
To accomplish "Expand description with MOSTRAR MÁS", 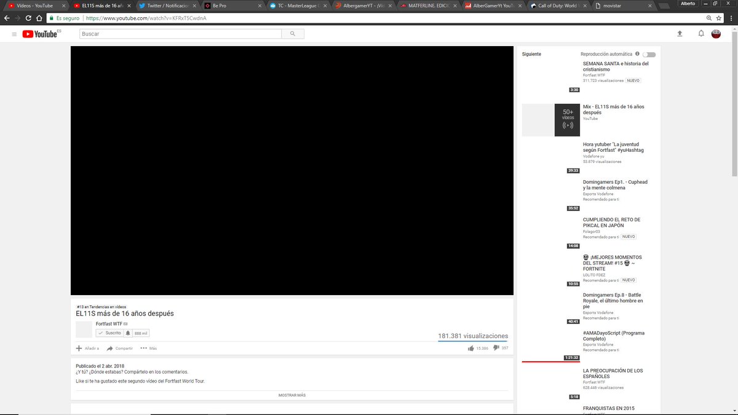I will 292,395.
